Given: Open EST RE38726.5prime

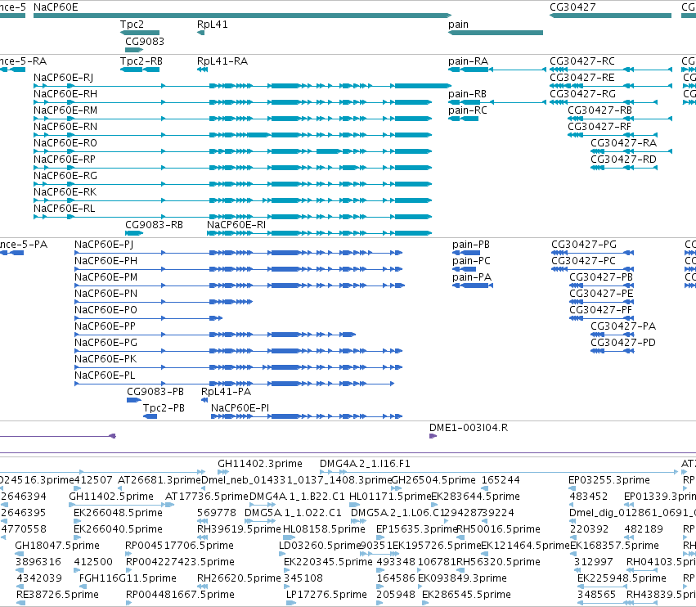Looking at the screenshot, I should (58, 595).
